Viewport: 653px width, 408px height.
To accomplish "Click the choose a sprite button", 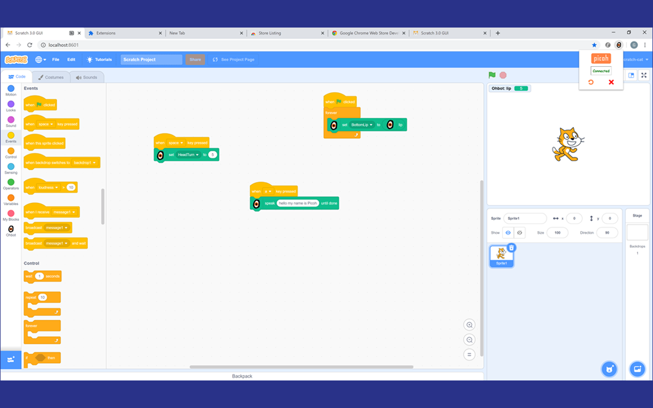I will pyautogui.click(x=609, y=369).
